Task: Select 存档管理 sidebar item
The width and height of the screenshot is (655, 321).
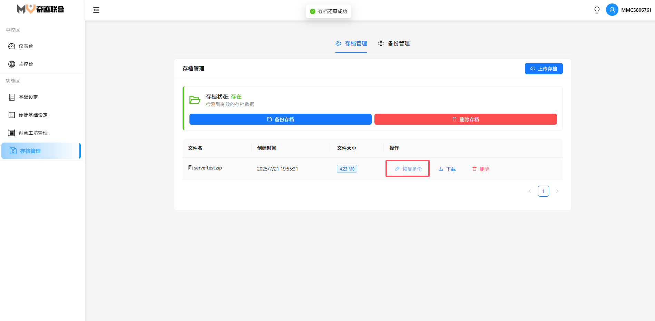Action: [30, 151]
